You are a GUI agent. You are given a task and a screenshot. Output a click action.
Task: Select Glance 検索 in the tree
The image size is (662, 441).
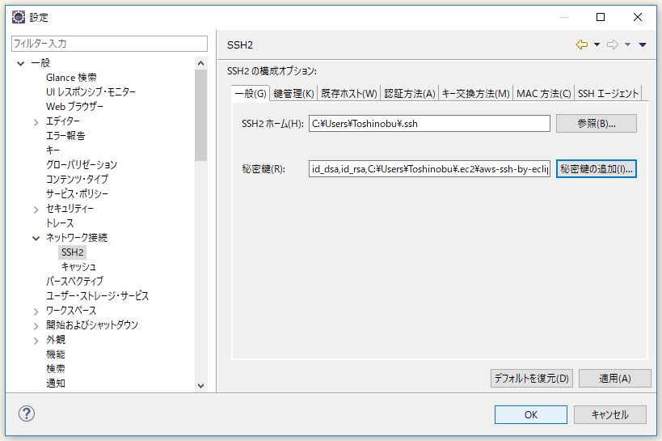71,78
